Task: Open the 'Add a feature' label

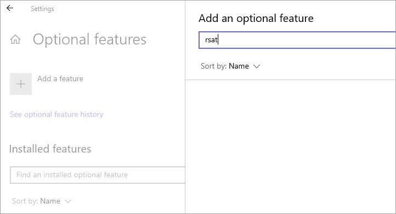Action: coord(60,78)
